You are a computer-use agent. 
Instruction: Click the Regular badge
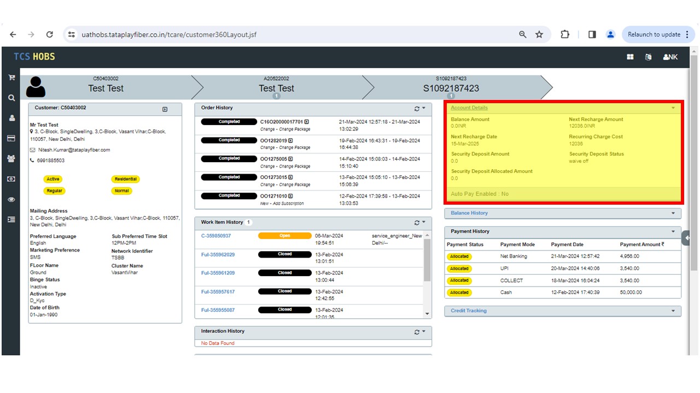pyautogui.click(x=54, y=191)
